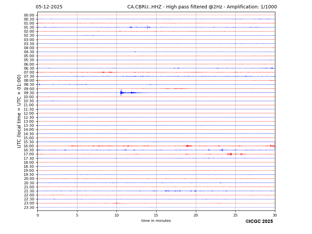Click the red burst on 17:00 trace
This screenshot has height=234, width=312.
(230, 154)
